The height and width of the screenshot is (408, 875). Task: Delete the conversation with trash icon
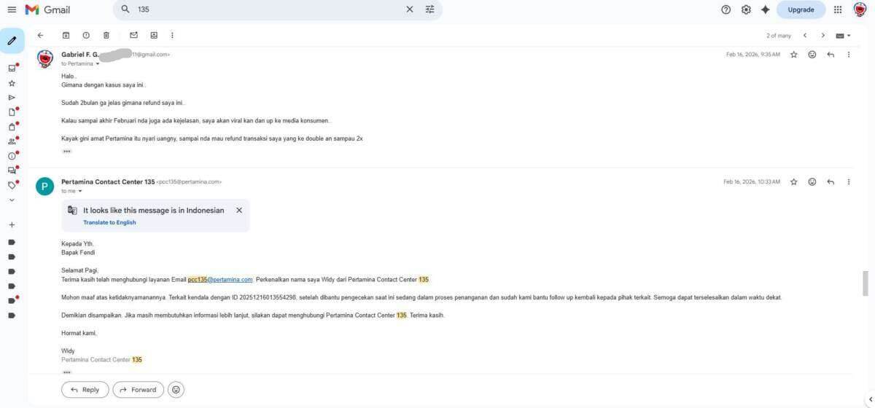tap(106, 35)
